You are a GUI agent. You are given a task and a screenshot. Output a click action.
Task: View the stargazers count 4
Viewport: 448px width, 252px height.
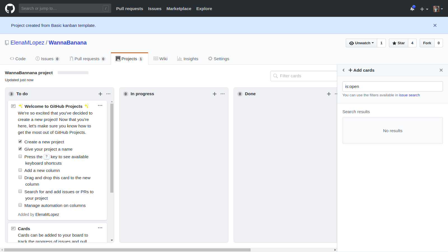click(x=412, y=43)
